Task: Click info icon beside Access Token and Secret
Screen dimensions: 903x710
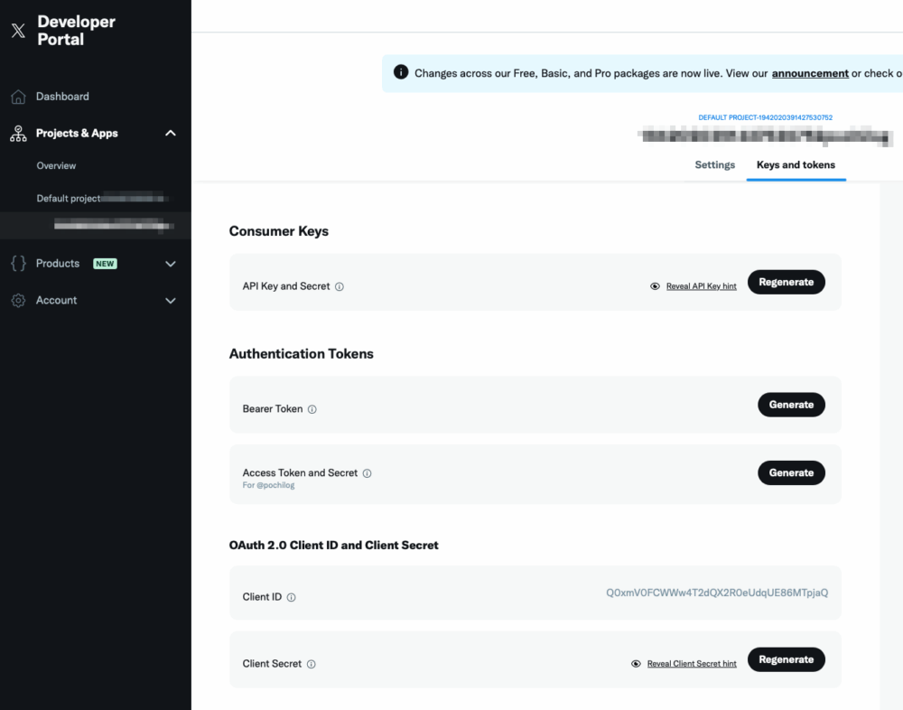Action: tap(368, 473)
